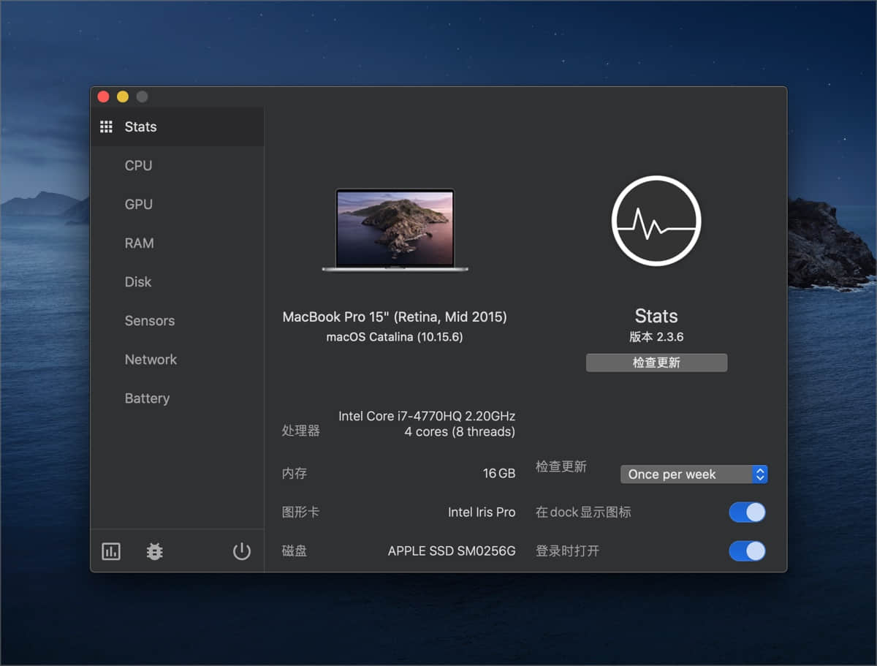The width and height of the screenshot is (877, 666).
Task: Click the 内存 label
Action: pyautogui.click(x=295, y=474)
